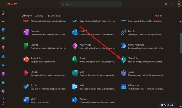Launch the OneNote app tile icon

(x=26, y=32)
